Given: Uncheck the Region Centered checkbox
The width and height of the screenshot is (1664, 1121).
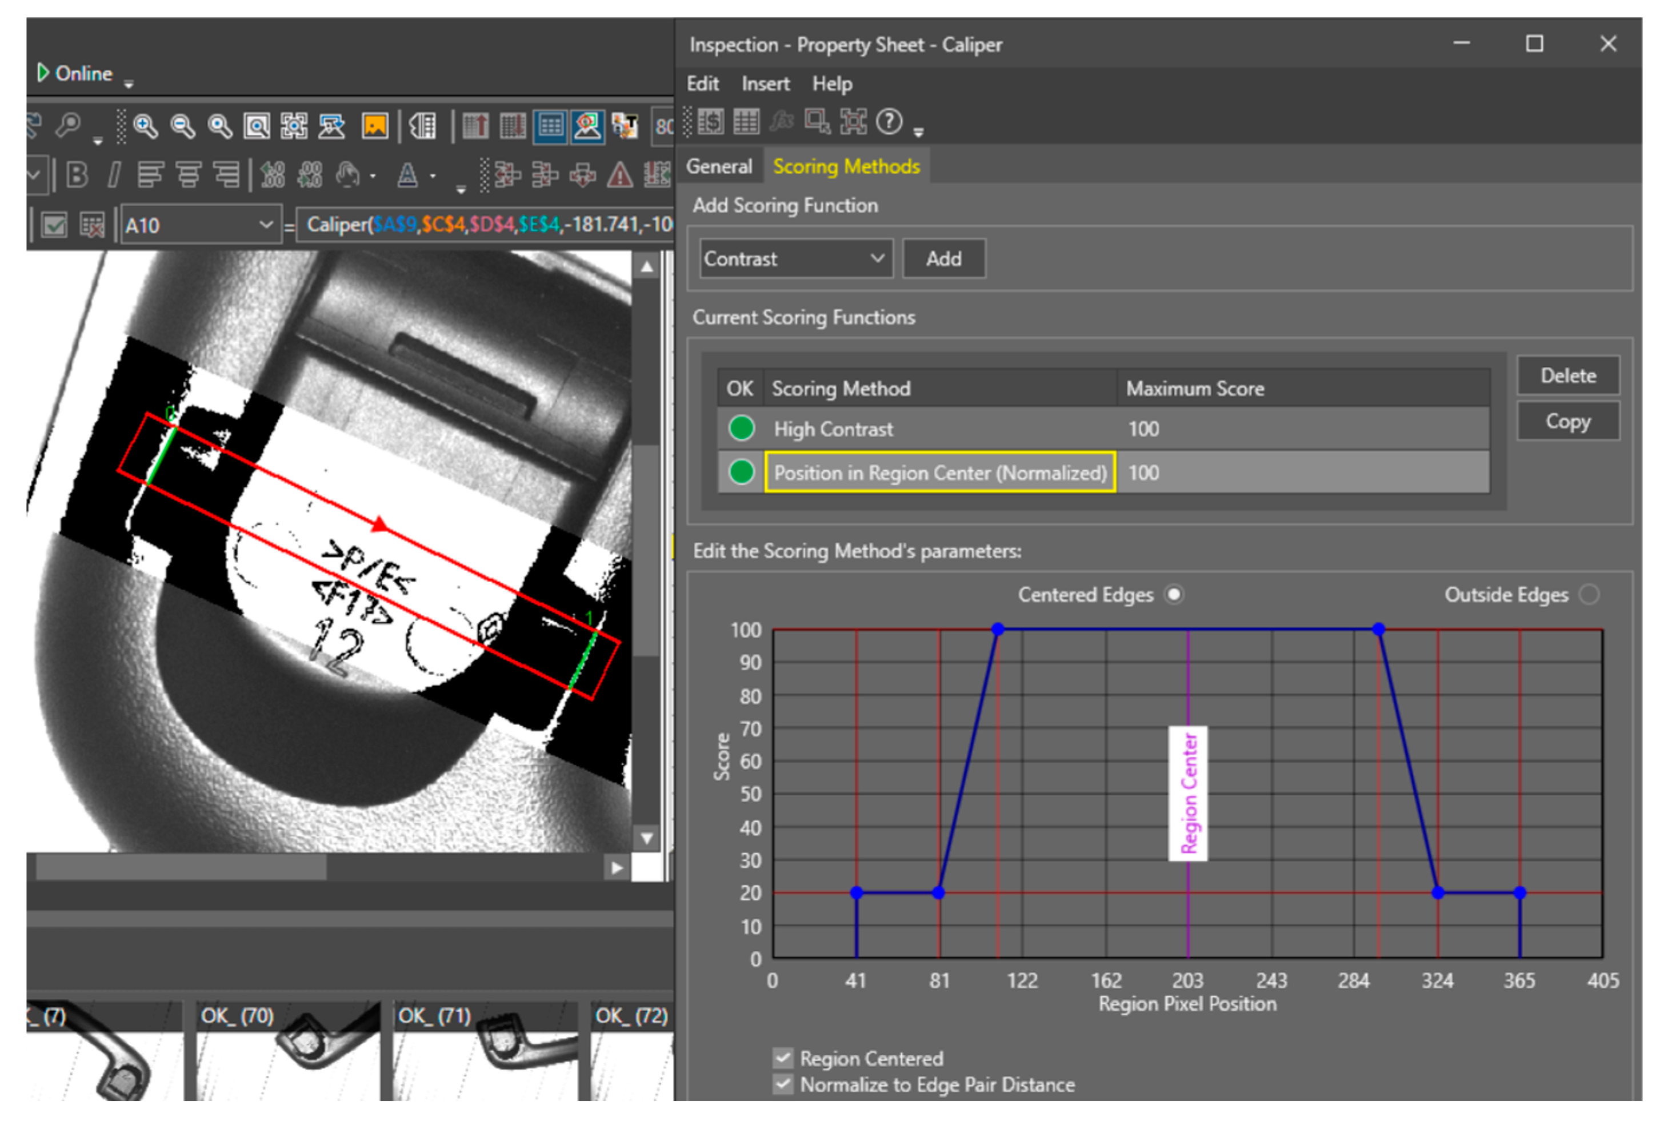Looking at the screenshot, I should [x=783, y=1058].
